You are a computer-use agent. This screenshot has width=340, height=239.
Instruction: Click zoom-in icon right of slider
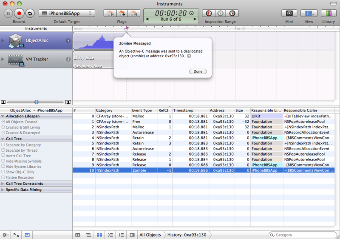pos(68,102)
